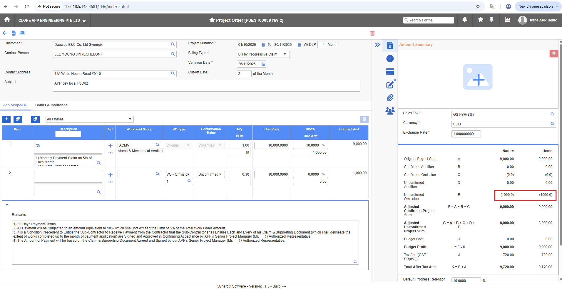Click the exclamation info sidebar icon

(x=390, y=59)
